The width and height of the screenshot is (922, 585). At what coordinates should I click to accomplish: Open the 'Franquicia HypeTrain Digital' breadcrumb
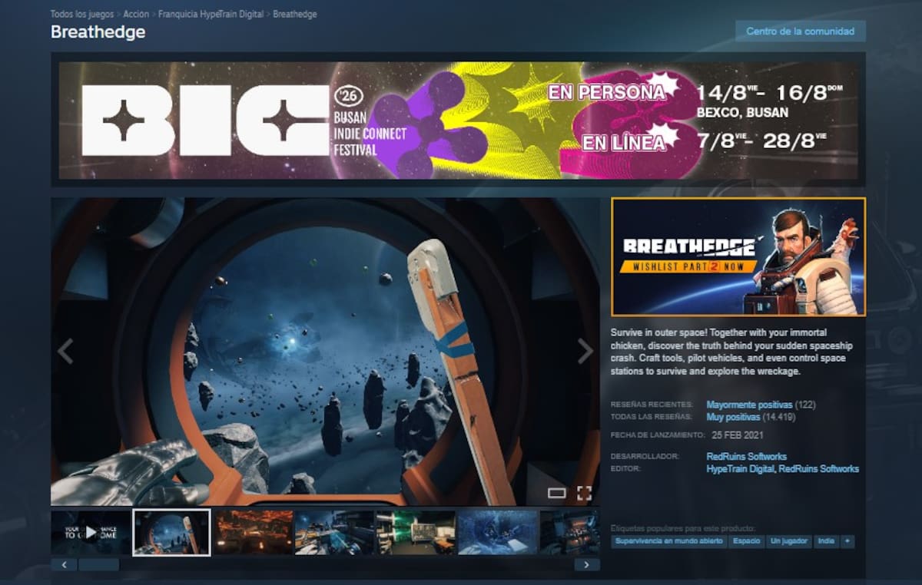(x=211, y=14)
